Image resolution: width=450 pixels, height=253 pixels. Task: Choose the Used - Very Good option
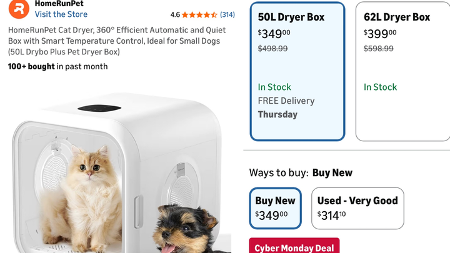coord(357,208)
